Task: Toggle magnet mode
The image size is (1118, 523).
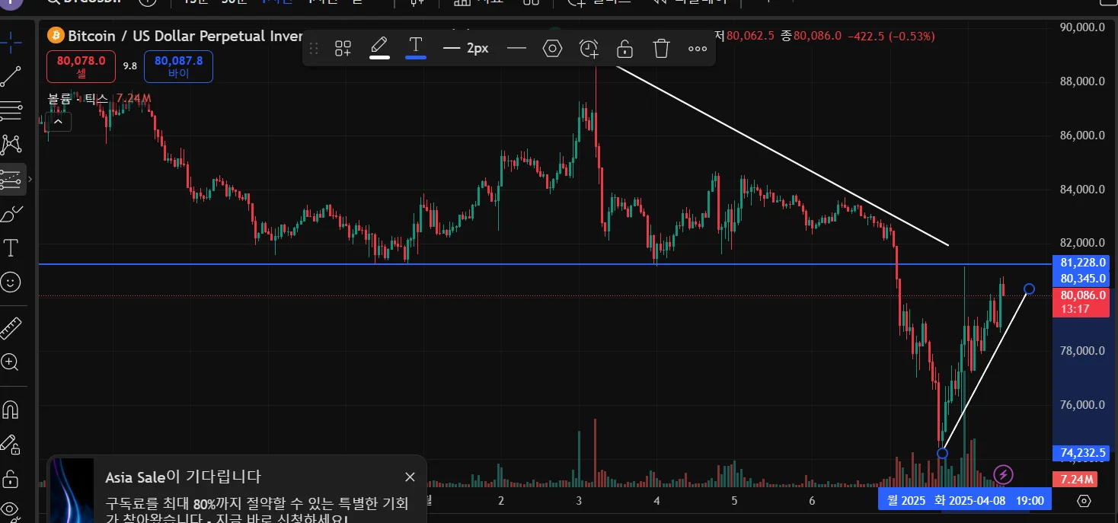Action: (11, 410)
